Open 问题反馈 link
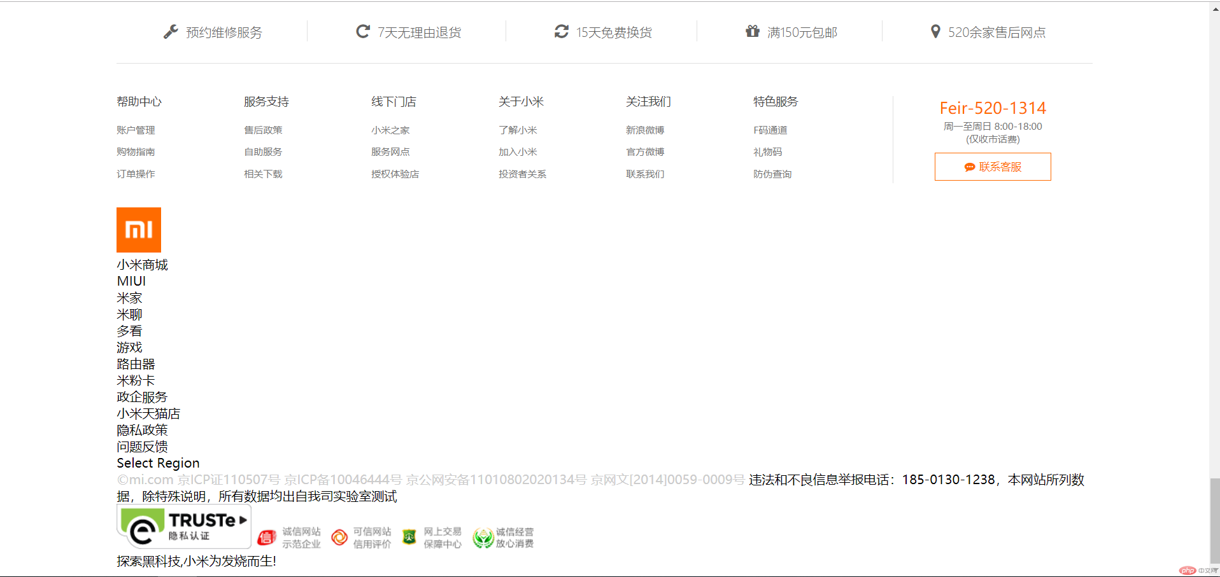 [x=142, y=447]
